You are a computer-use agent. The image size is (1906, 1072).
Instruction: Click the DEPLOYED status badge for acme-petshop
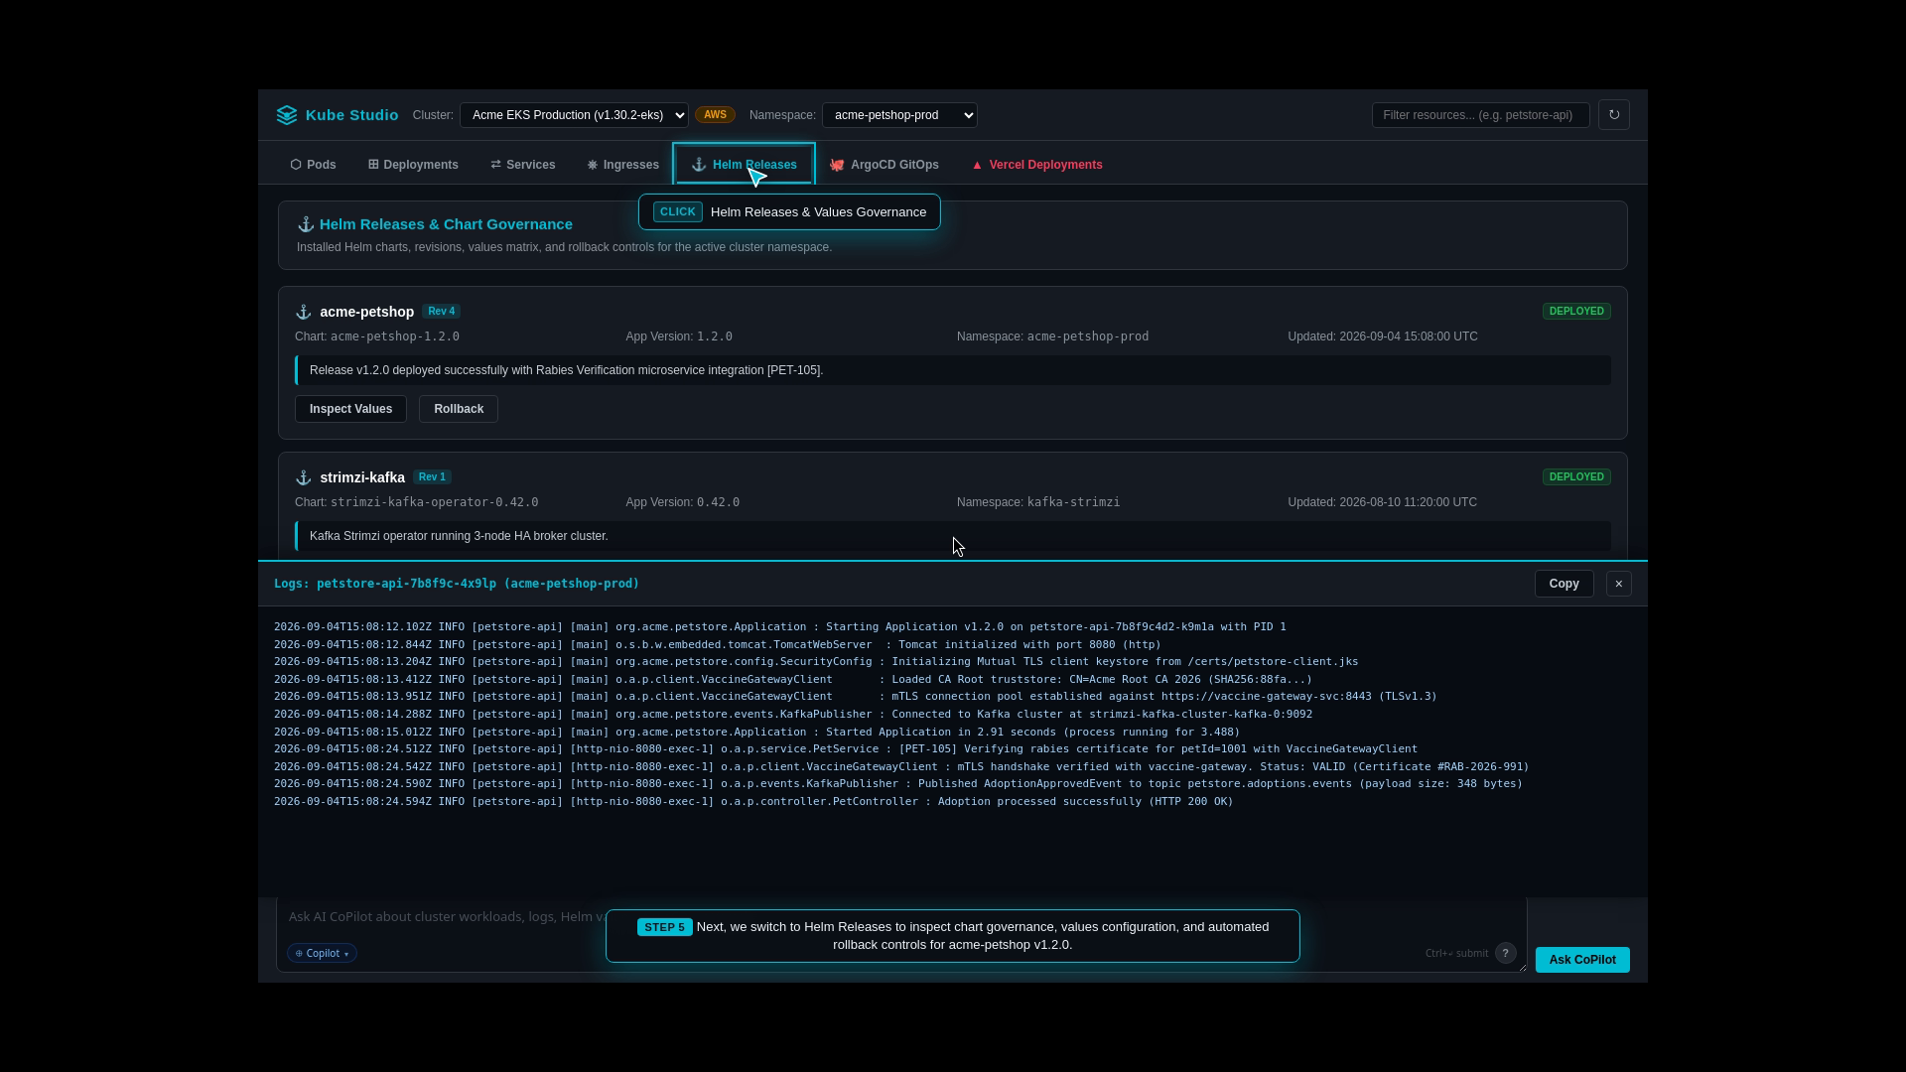pos(1576,312)
